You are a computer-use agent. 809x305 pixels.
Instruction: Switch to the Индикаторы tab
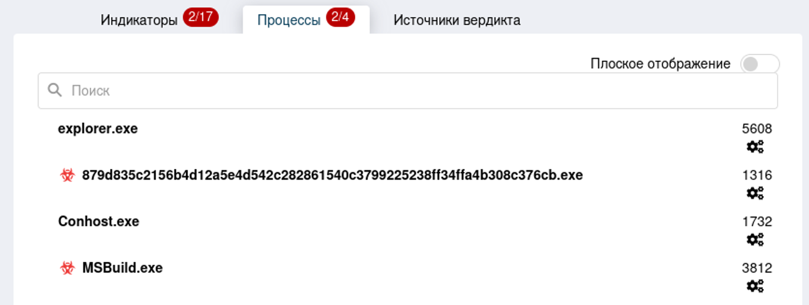coord(139,20)
